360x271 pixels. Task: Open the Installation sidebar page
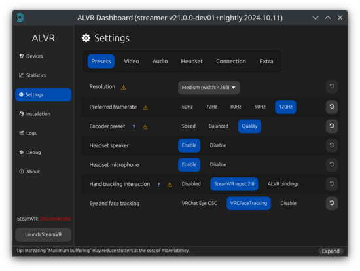(x=35, y=114)
